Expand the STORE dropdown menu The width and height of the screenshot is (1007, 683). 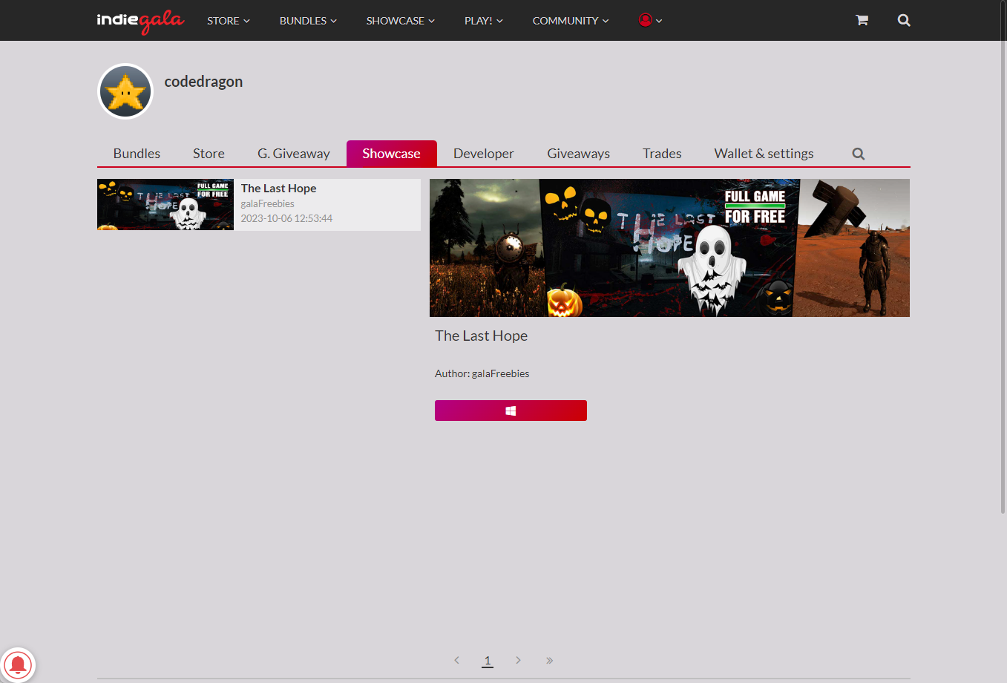229,21
